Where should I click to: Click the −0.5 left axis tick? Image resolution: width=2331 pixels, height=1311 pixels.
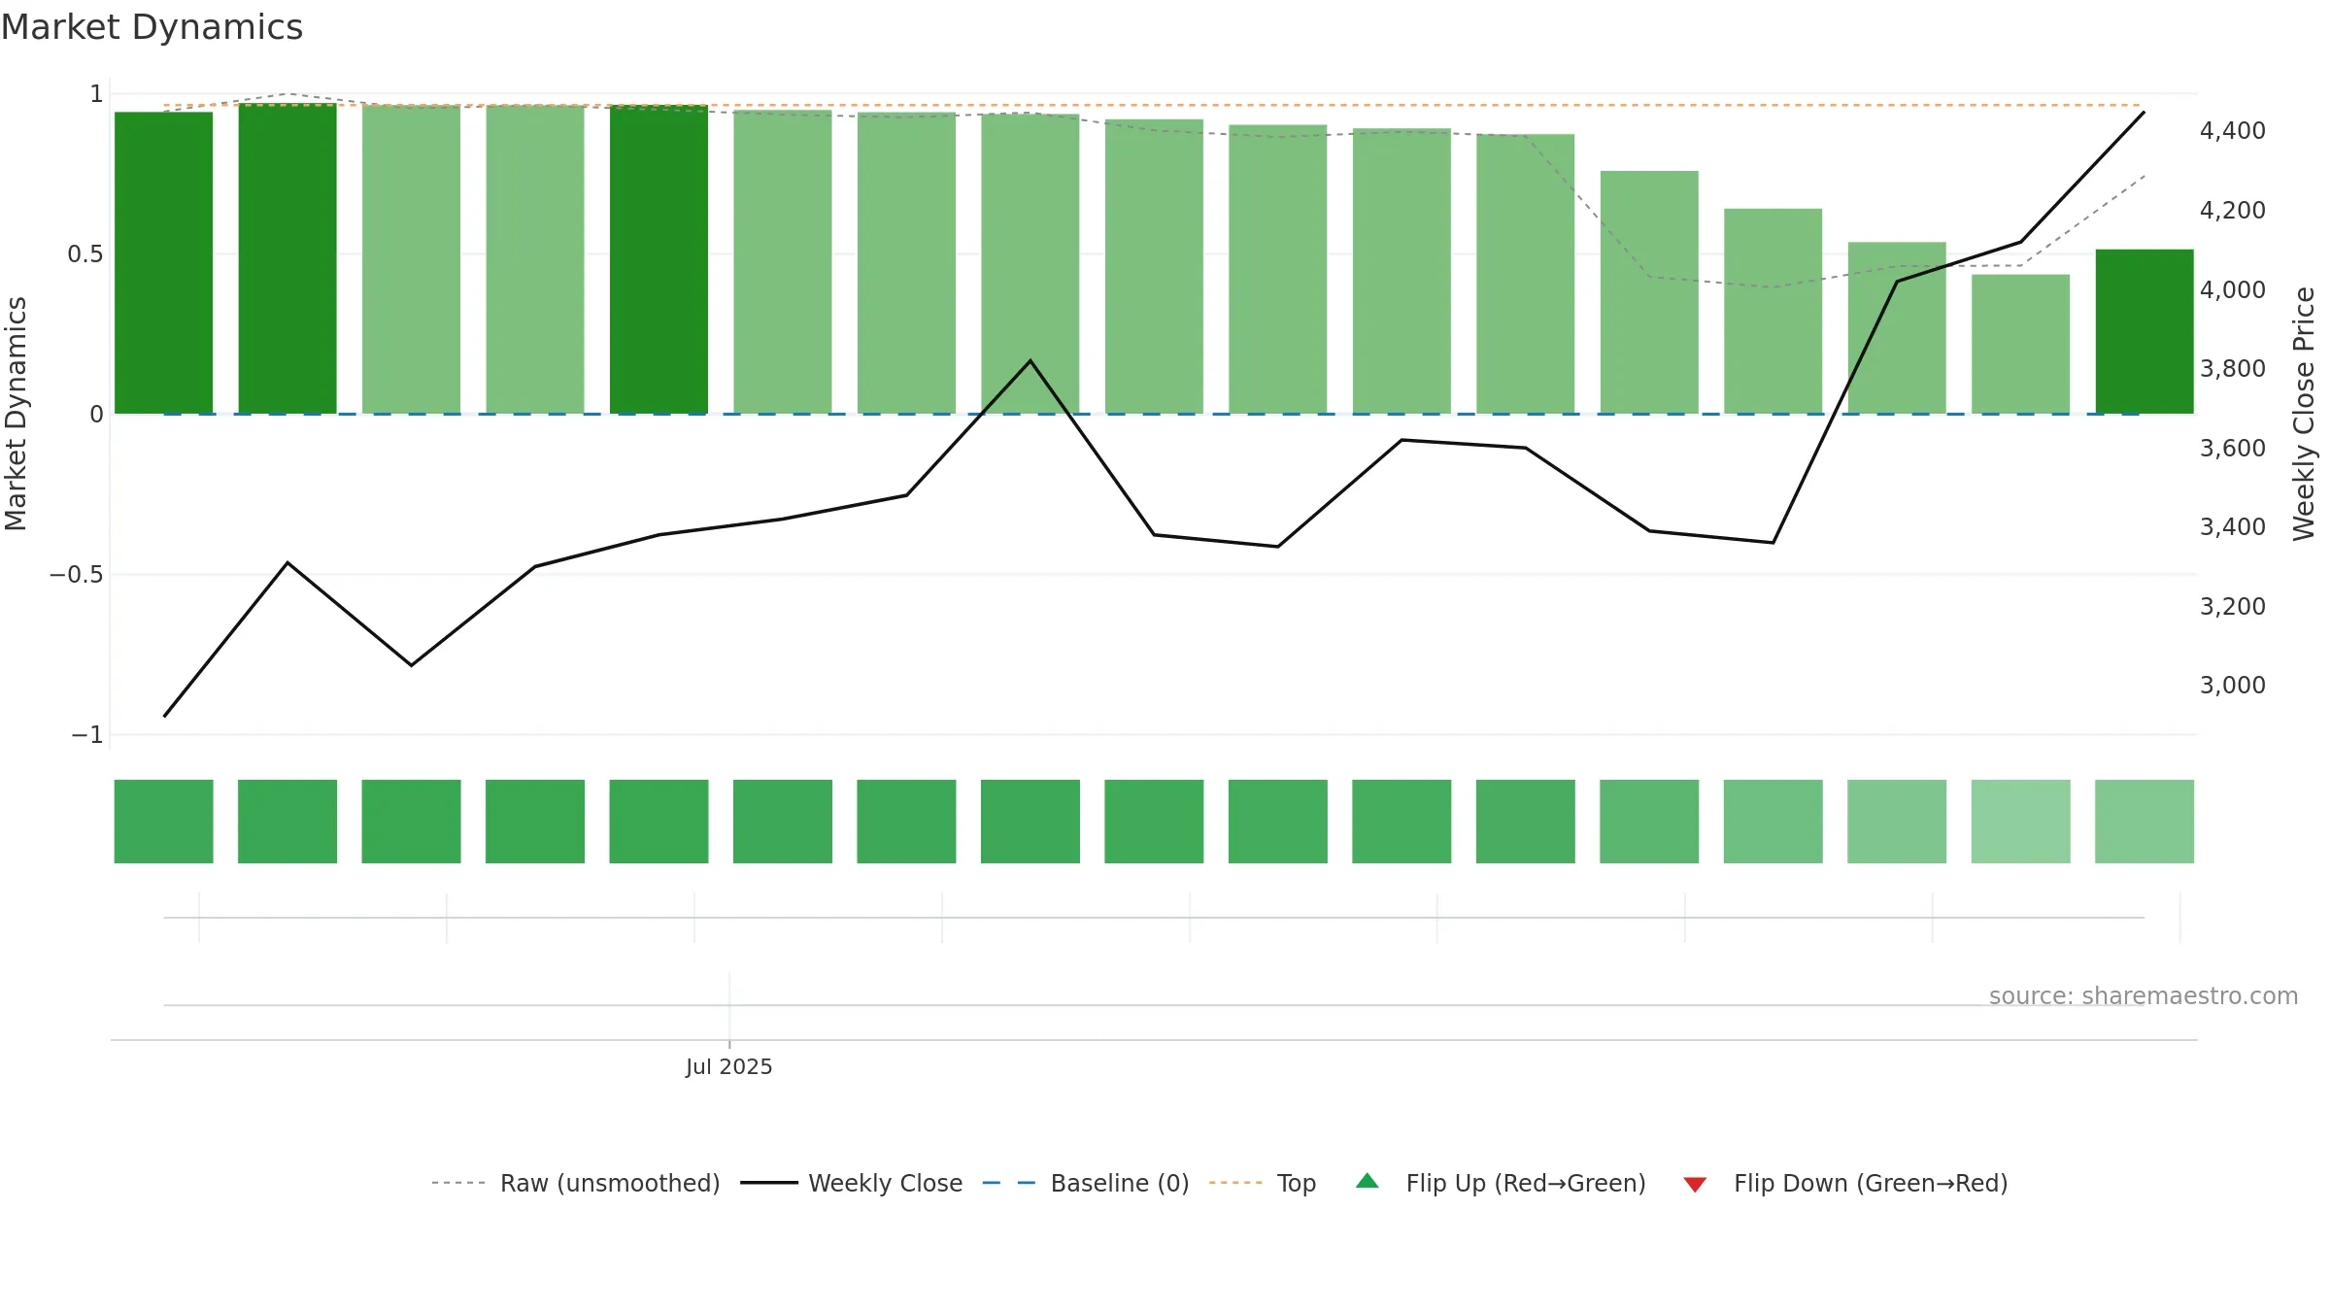(x=76, y=575)
